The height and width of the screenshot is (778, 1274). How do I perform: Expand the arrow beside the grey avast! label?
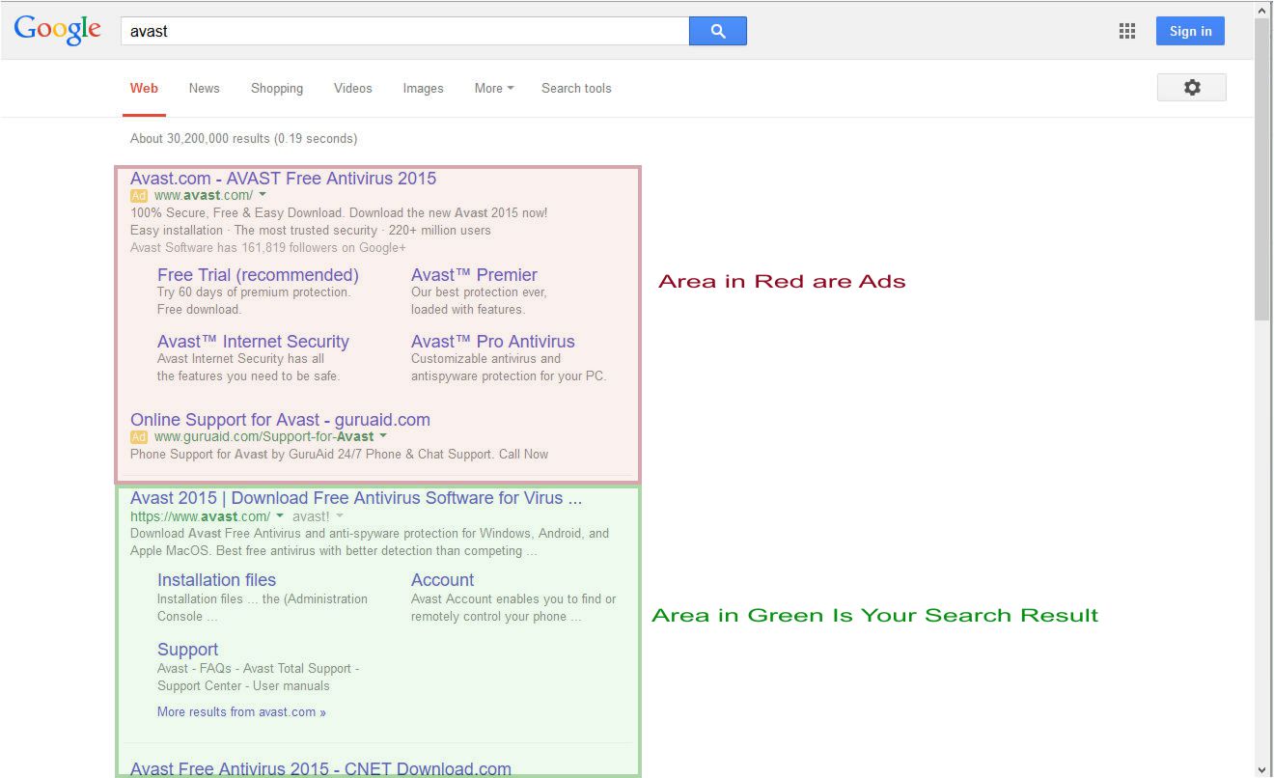pos(340,516)
